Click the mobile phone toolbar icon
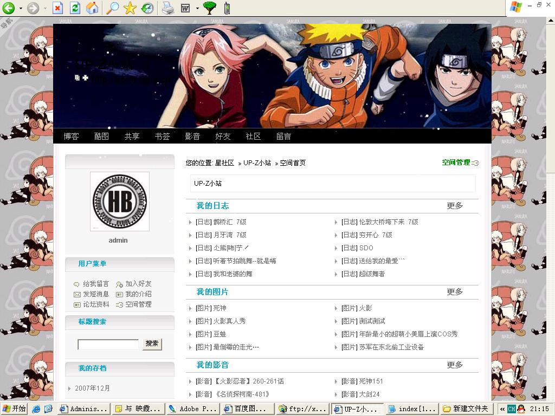Screen dimensions: 555x416 [x=227, y=8]
